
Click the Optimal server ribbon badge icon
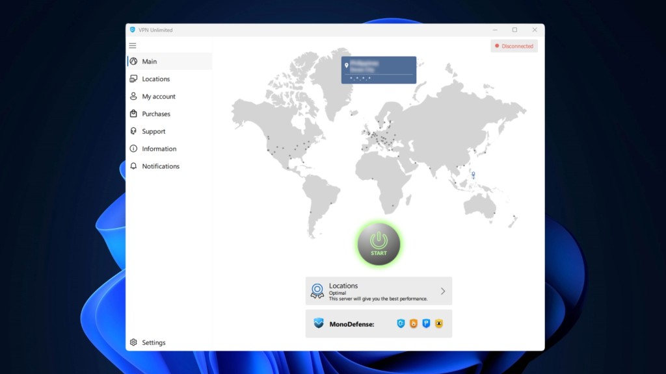tap(317, 291)
